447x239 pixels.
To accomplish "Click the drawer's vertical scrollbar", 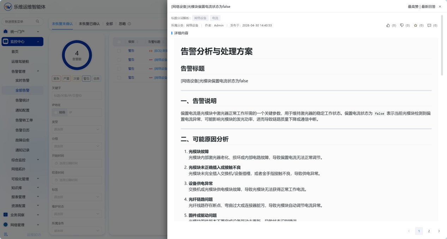I will [442, 45].
